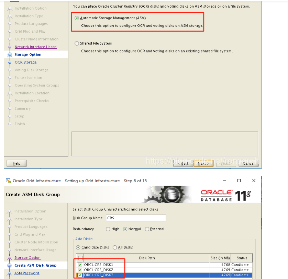Click Candidate status of CRS_DISK2 row

click(x=240, y=270)
